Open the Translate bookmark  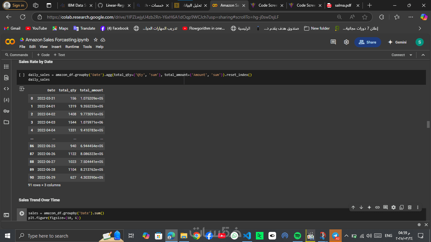[x=84, y=28]
